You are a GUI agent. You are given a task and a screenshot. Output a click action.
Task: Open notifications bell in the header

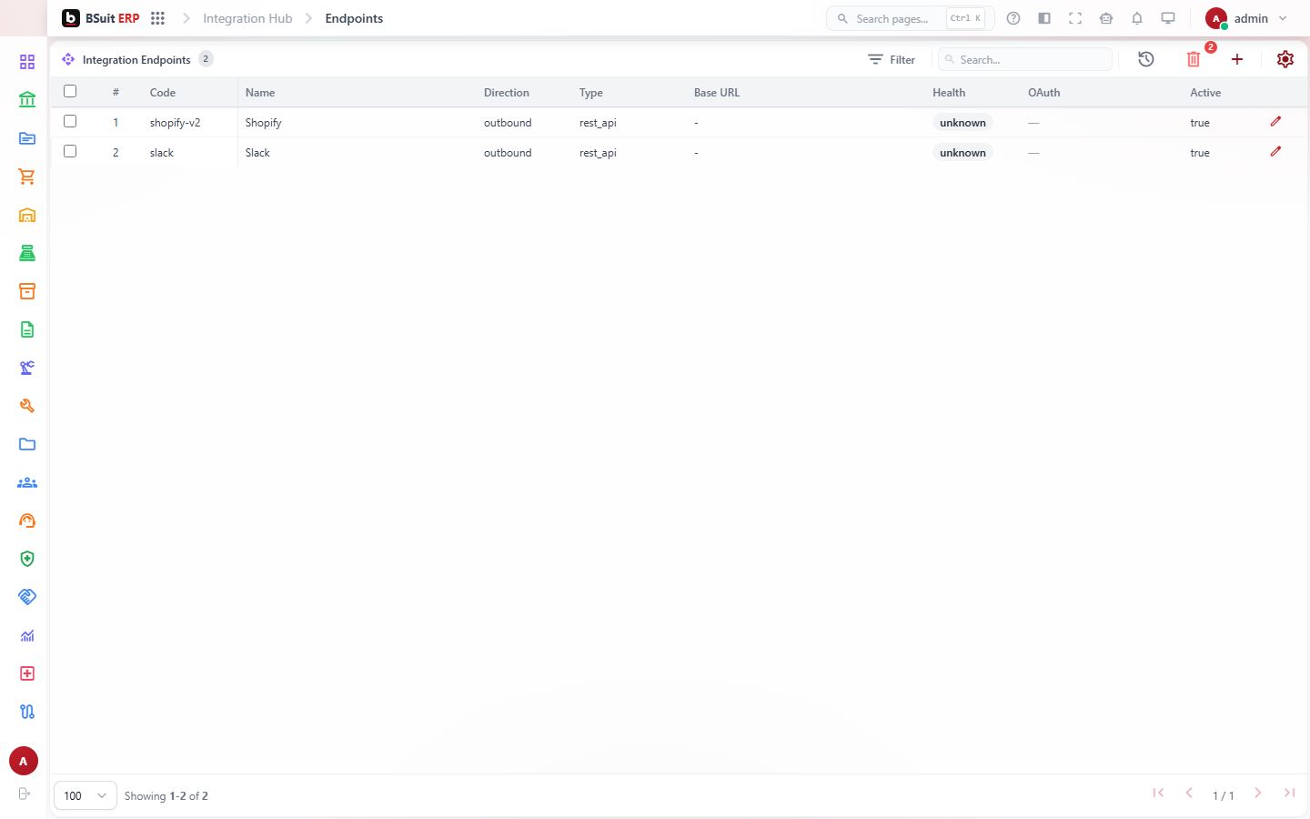[x=1137, y=18]
